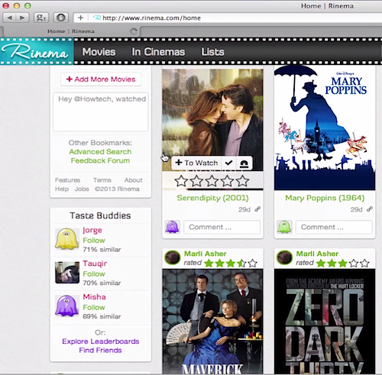Open Tauqir's profile name link
The width and height of the screenshot is (382, 375).
pos(95,263)
